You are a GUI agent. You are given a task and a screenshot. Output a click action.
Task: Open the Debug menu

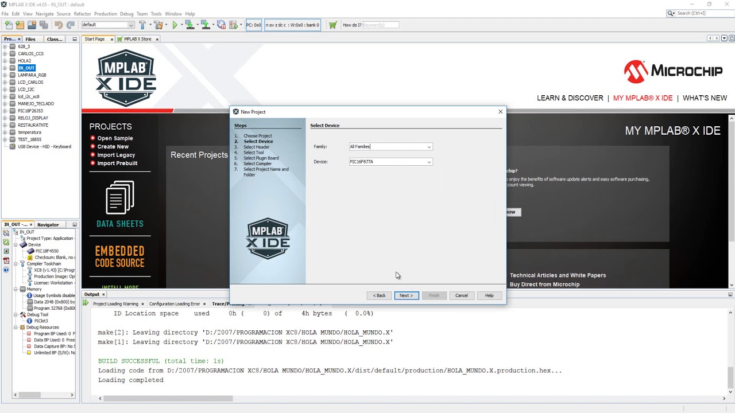[126, 14]
